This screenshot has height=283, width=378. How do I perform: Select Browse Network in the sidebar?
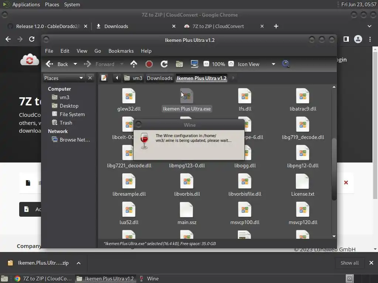click(x=75, y=140)
